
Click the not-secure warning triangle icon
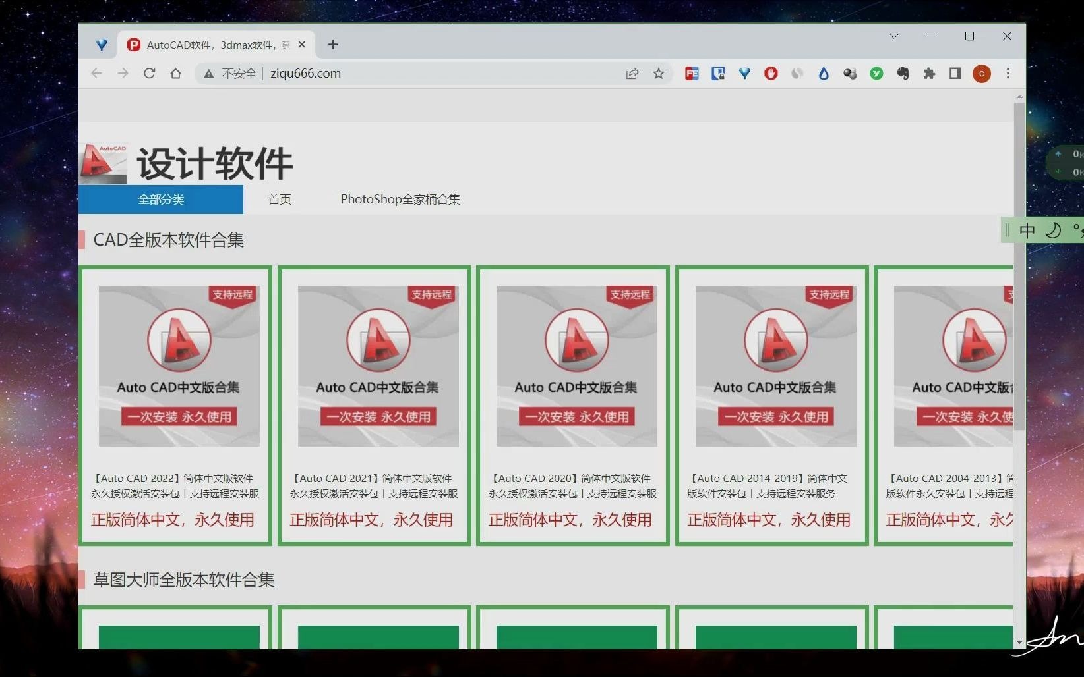click(208, 74)
